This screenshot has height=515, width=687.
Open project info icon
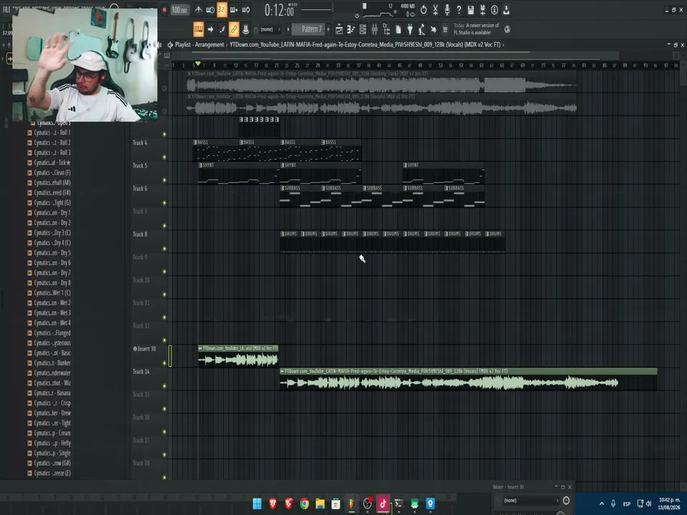(494, 9)
